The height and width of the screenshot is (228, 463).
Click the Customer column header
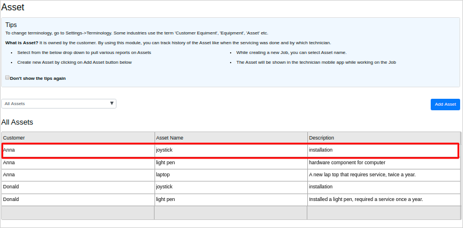(14, 138)
